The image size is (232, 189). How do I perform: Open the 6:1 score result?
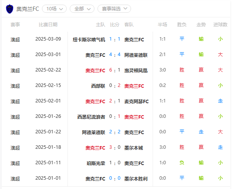pos(115,70)
